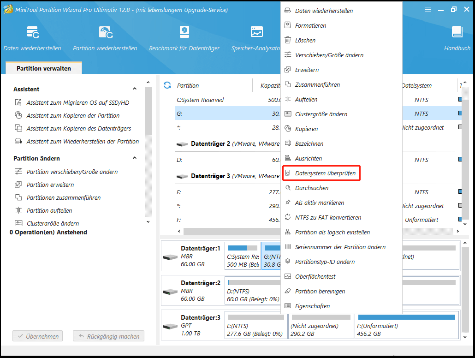475x358 pixels.
Task: Click Löschen trash icon in context menu
Action: coord(288,40)
